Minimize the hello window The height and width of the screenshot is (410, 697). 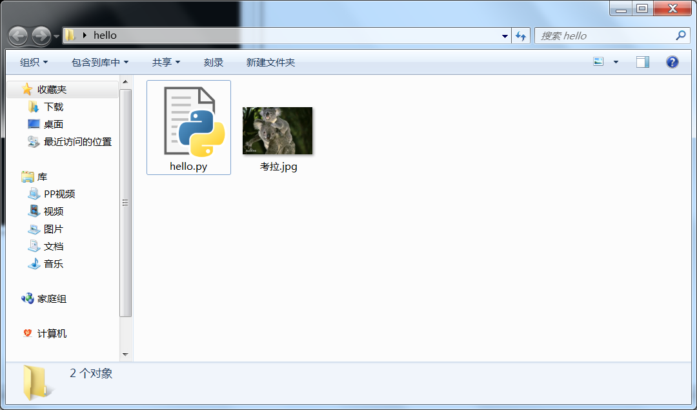click(x=621, y=8)
